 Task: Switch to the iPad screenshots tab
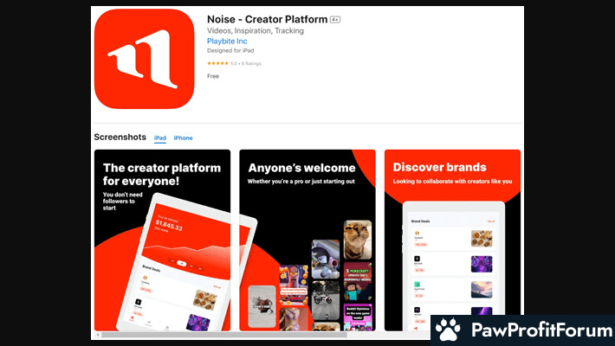160,138
